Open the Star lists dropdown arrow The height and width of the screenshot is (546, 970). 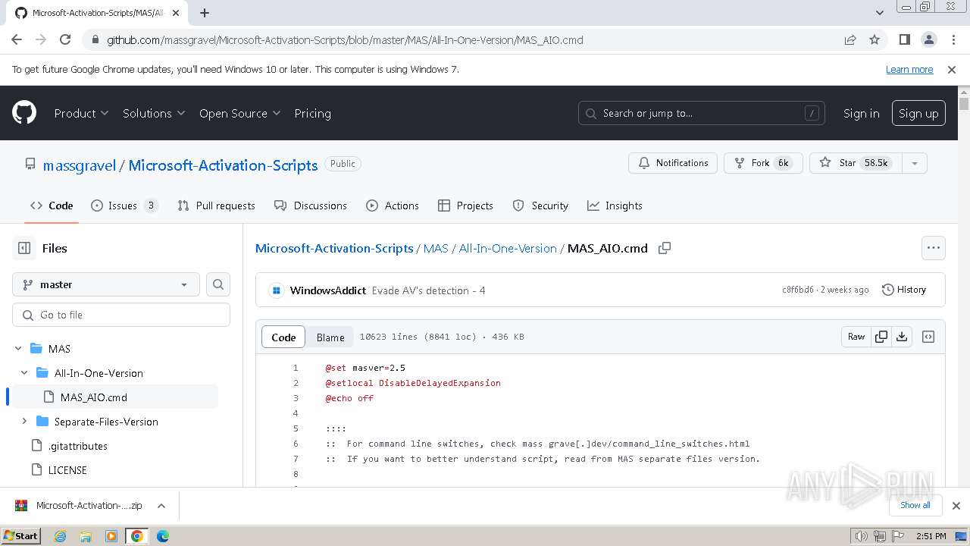click(x=915, y=163)
